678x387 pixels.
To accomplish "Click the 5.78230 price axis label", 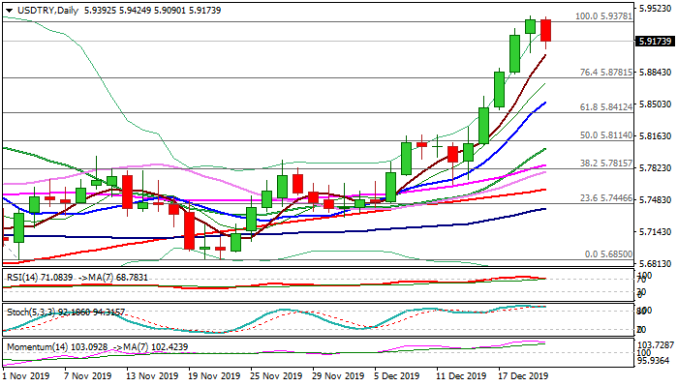I will point(656,168).
